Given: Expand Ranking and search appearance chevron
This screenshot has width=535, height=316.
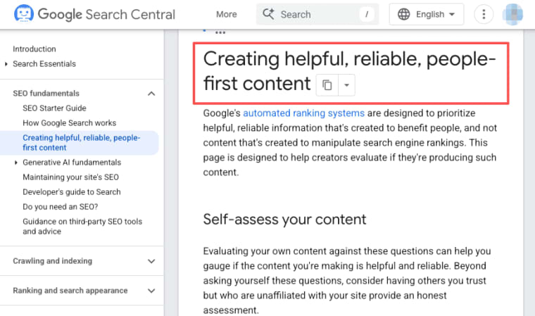Looking at the screenshot, I should [151, 291].
